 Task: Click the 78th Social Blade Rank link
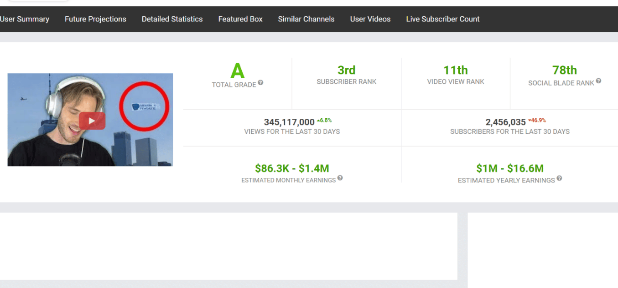coord(564,70)
